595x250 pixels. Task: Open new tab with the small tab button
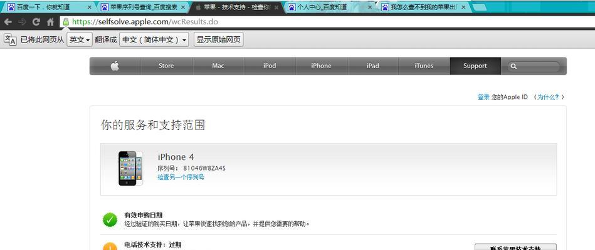tap(480, 7)
